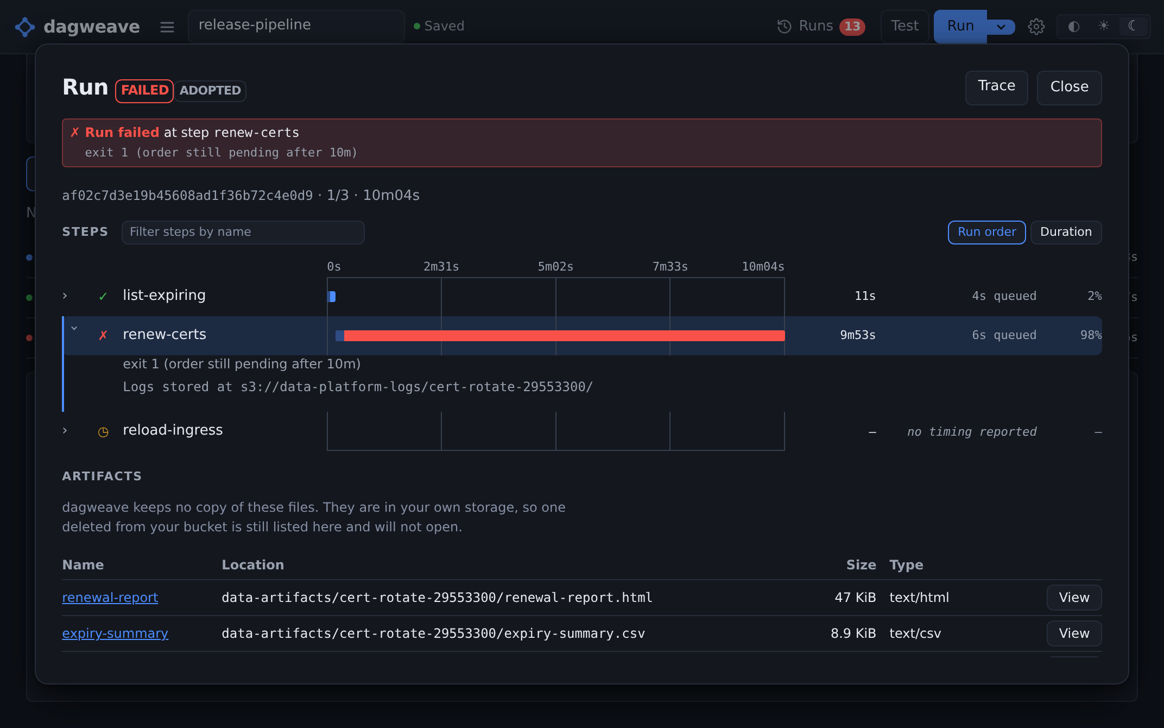Viewport: 1164px width, 728px height.
Task: Click the blue Run button
Action: pyautogui.click(x=960, y=26)
